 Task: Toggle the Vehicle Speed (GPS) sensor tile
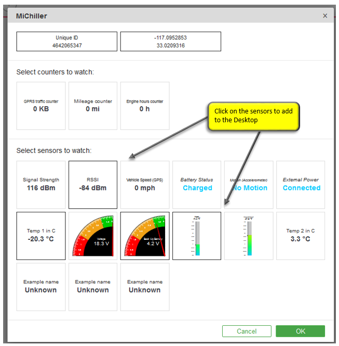click(x=145, y=184)
